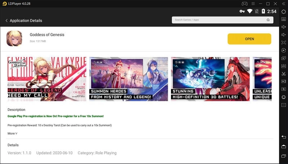Expand description with More chevron

(x=13, y=133)
